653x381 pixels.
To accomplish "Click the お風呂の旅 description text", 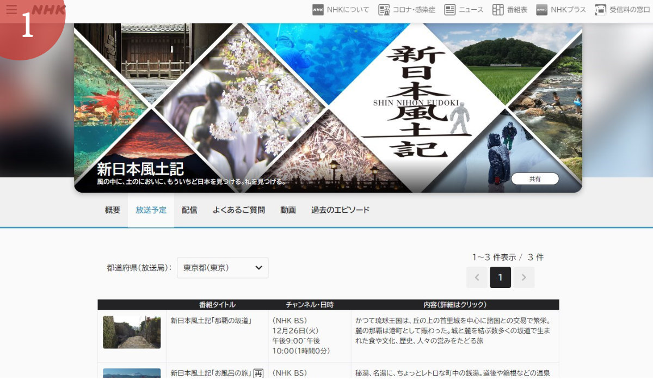I will [453, 373].
